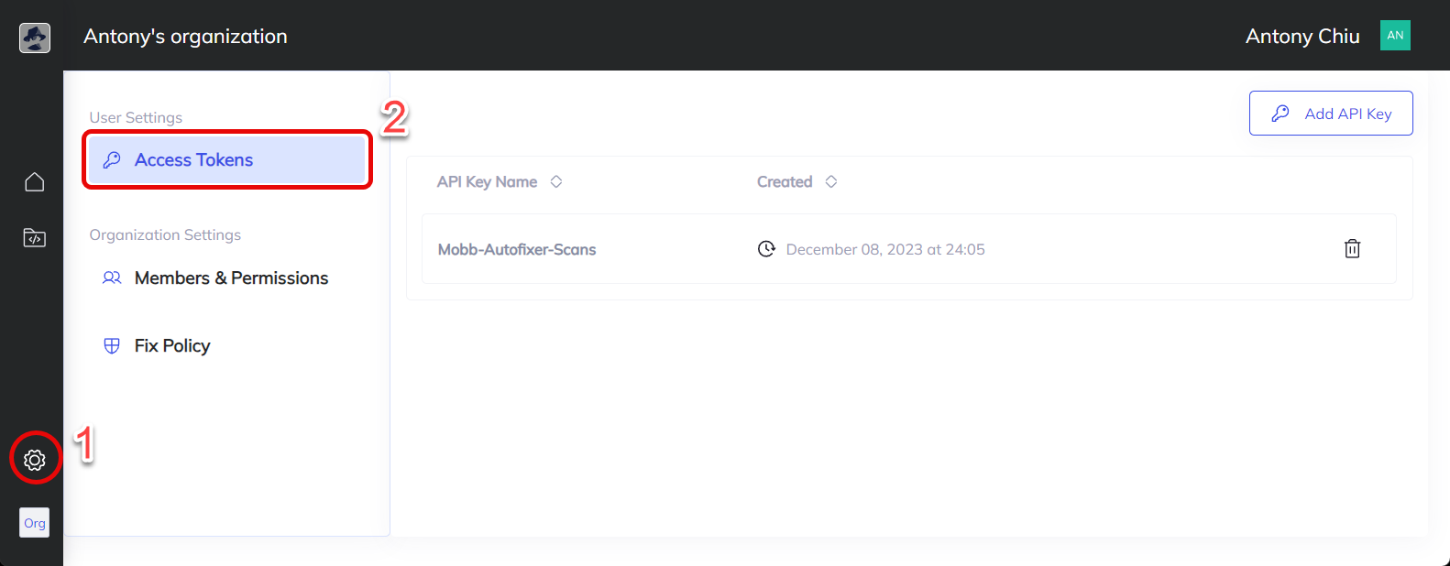Click the key icon beside Access Tokens
This screenshot has height=566, width=1450.
pyautogui.click(x=112, y=160)
